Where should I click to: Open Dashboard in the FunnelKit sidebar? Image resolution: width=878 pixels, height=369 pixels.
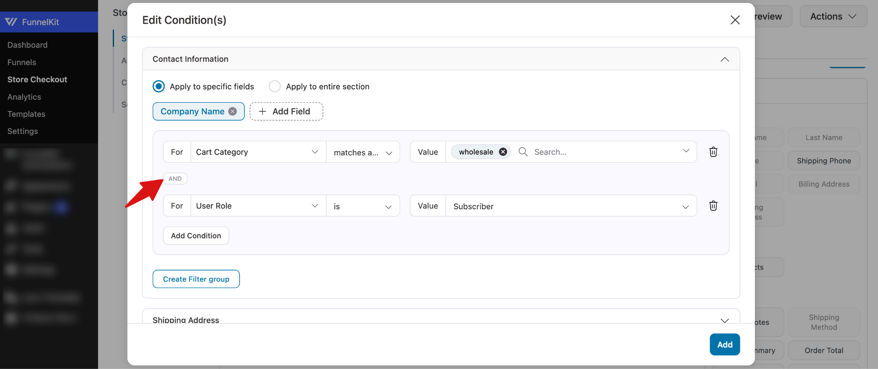click(27, 45)
